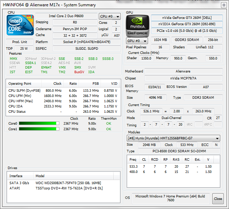Screen dimensions: 229x209
Task: Click the SLGDZ, SLGFD SSPEC field
Action: 87,48
